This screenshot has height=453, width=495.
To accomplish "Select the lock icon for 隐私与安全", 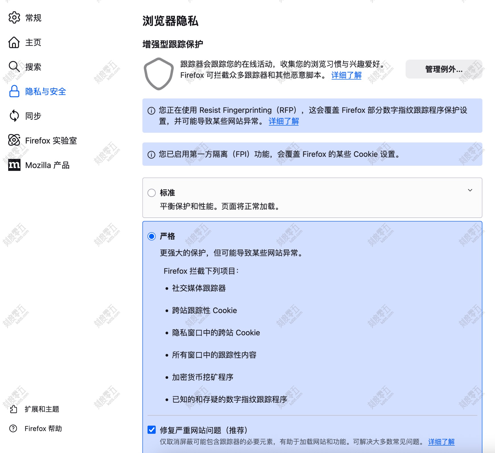I will pos(15,92).
